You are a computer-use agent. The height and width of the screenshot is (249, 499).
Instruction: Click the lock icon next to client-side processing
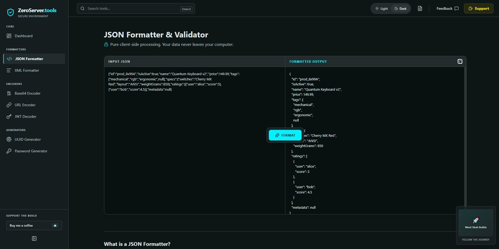106,44
